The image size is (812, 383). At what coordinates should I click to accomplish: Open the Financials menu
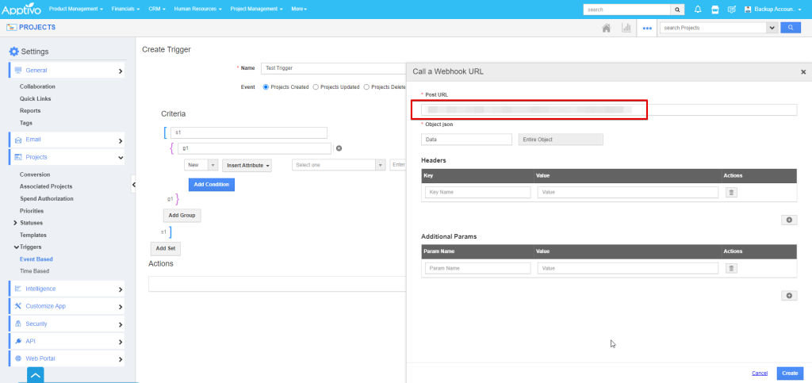[126, 10]
